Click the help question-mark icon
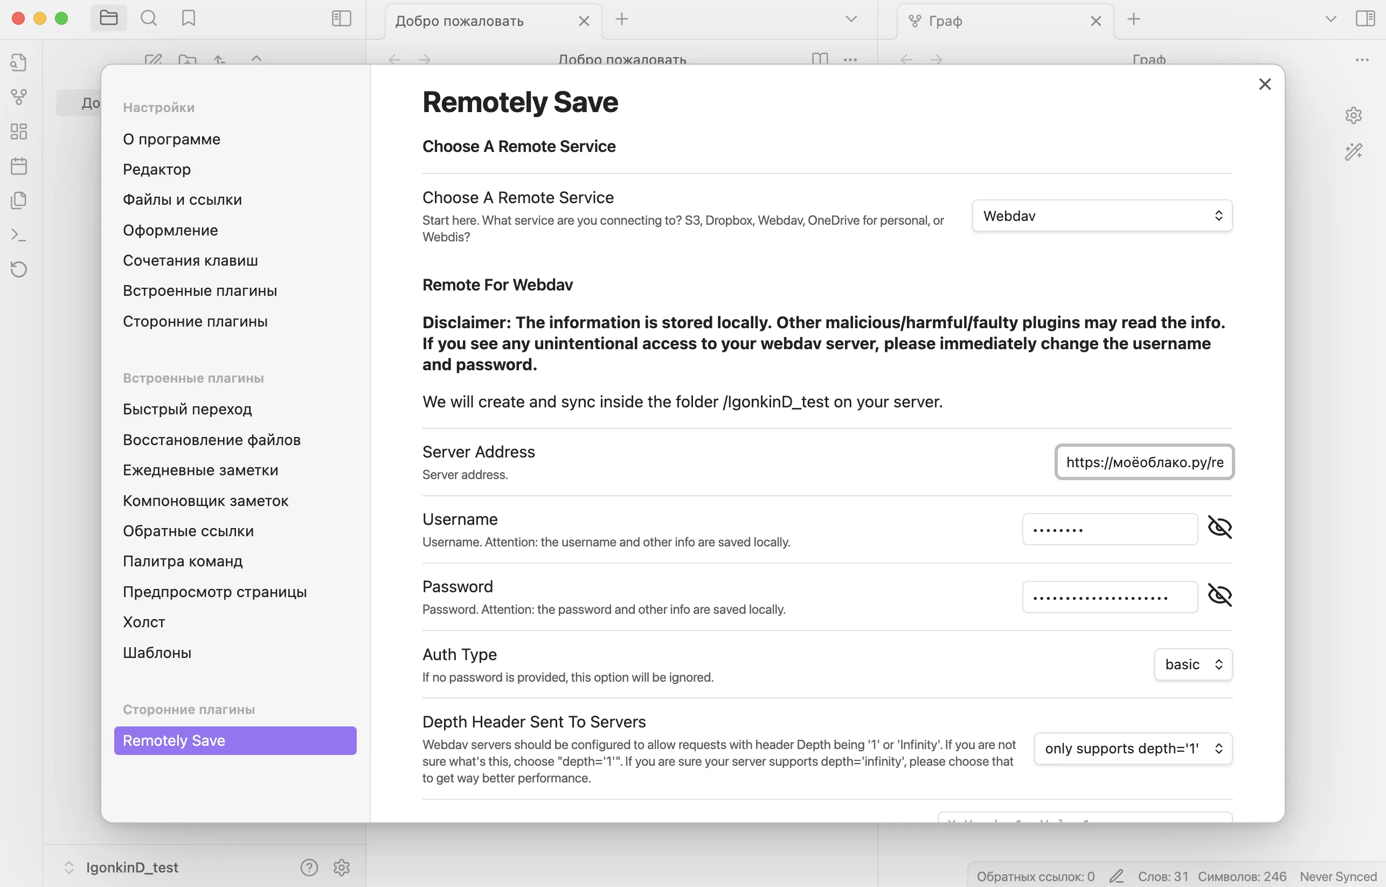Image resolution: width=1386 pixels, height=887 pixels. coord(309,867)
